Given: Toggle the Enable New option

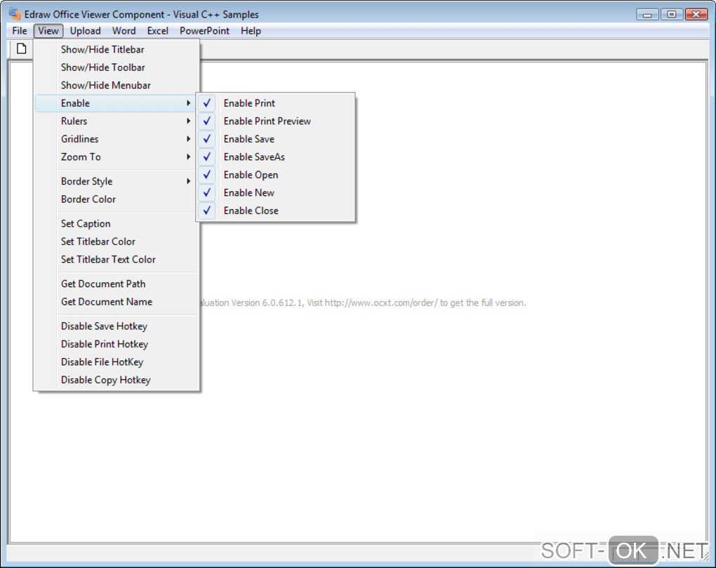Looking at the screenshot, I should pos(276,192).
